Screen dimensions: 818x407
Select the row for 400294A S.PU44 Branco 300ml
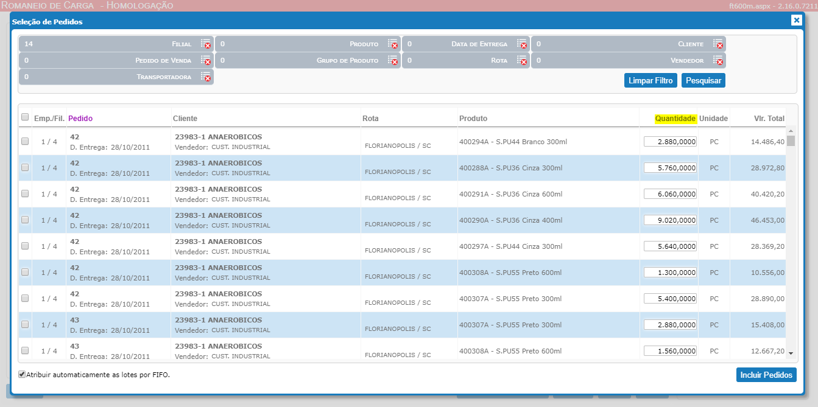pyautogui.click(x=25, y=141)
